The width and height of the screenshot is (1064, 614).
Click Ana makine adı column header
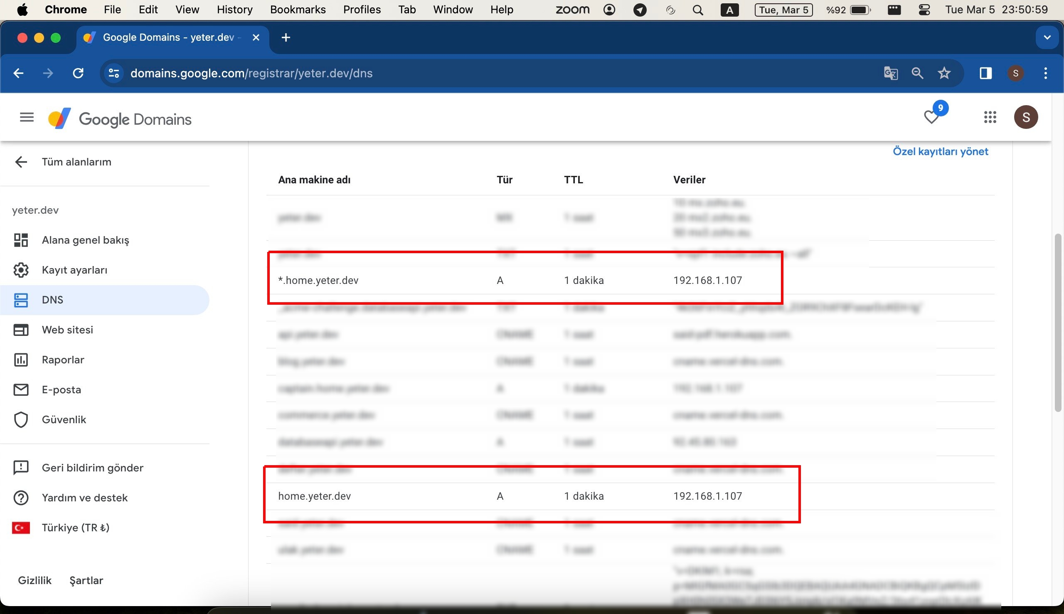(x=314, y=180)
